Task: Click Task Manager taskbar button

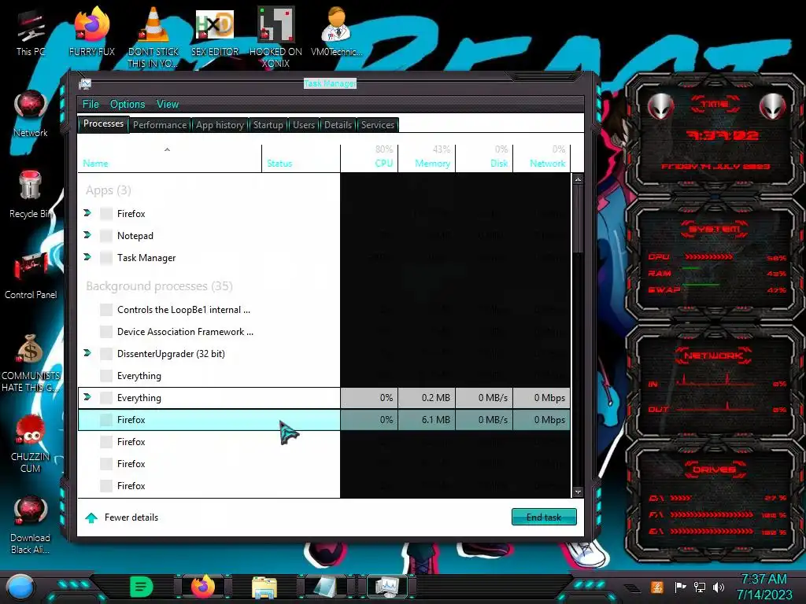Action: click(x=387, y=587)
